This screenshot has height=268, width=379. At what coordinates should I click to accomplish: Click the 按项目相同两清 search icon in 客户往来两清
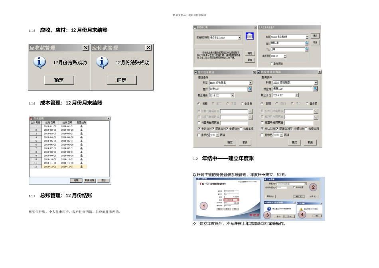[x=251, y=117]
